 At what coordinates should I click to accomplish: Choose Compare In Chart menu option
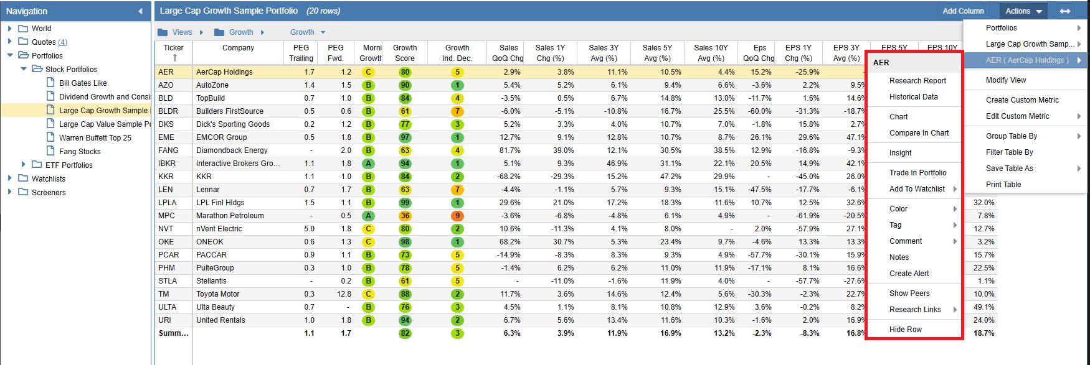[x=919, y=133]
